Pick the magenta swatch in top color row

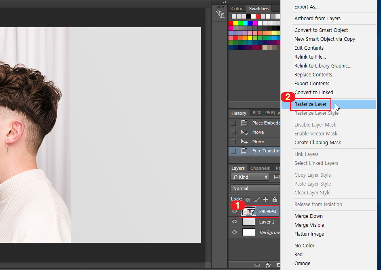(255, 23)
